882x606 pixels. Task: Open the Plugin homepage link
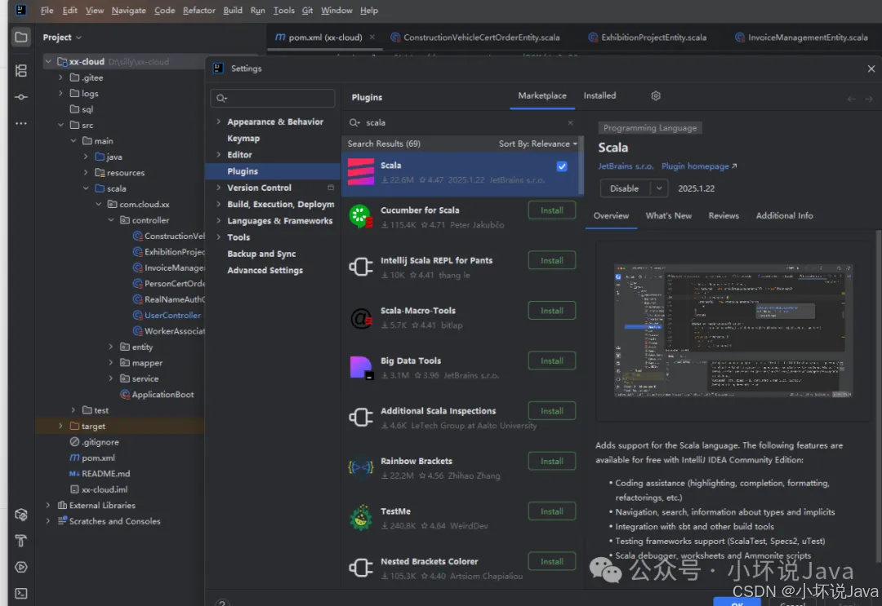point(698,166)
